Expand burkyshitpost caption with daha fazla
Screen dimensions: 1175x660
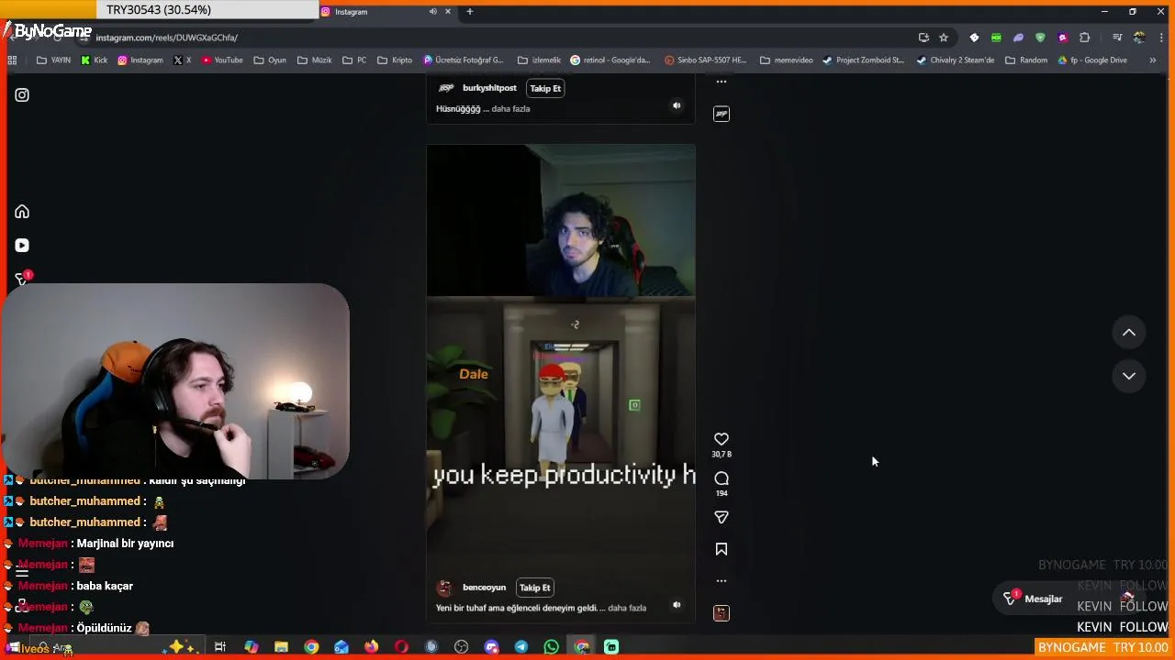pos(510,109)
